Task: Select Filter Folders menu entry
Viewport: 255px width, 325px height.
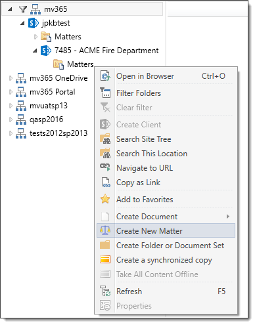Action: [x=166, y=93]
